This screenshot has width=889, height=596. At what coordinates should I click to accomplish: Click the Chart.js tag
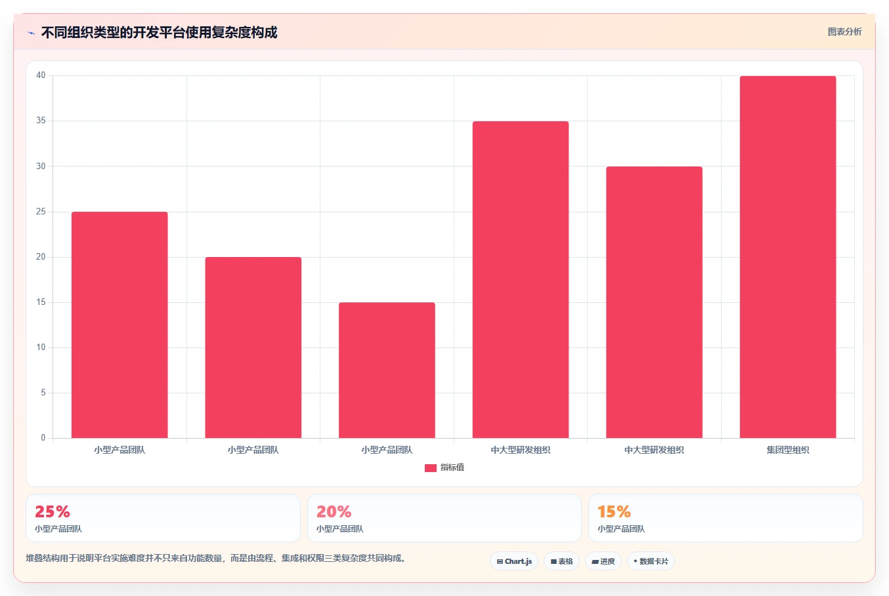[x=514, y=561]
